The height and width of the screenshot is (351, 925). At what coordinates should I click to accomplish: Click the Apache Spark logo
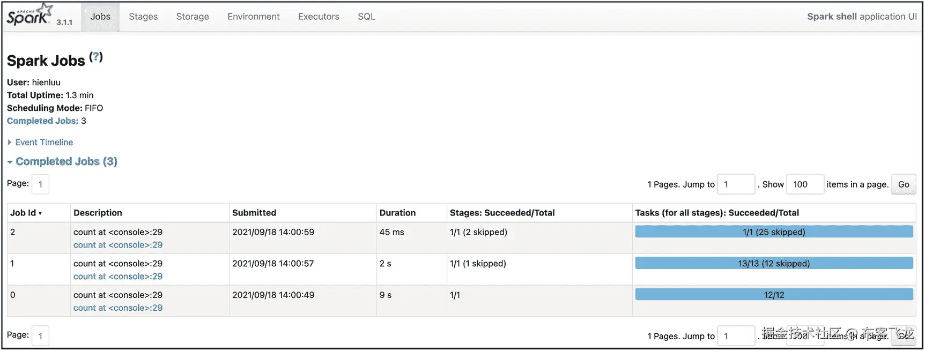click(30, 16)
